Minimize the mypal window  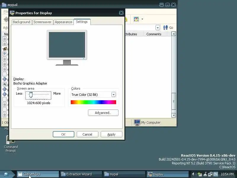coord(161,5)
